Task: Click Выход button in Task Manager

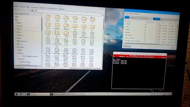Action: coord(172,48)
